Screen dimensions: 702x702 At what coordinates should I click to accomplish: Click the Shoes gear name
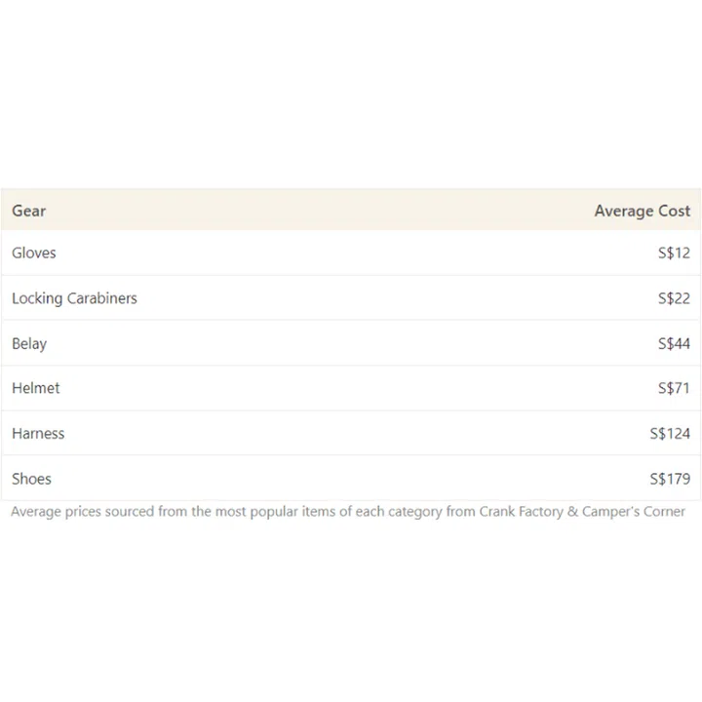pyautogui.click(x=31, y=479)
